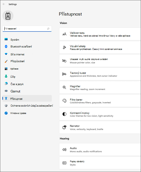
Task: Click the Přístupnost page heading
Action: (70, 14)
